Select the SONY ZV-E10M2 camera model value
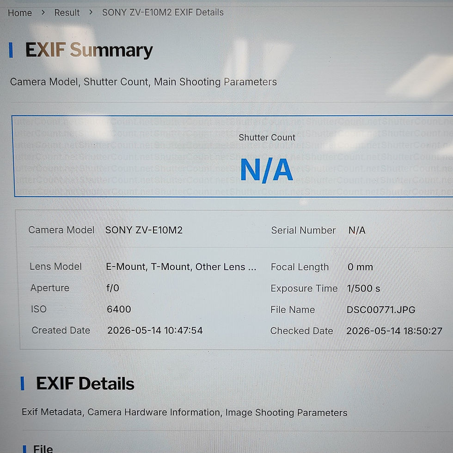453x453 pixels. 144,230
